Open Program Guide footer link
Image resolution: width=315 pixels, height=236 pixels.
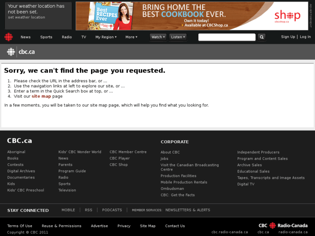pos(72,171)
